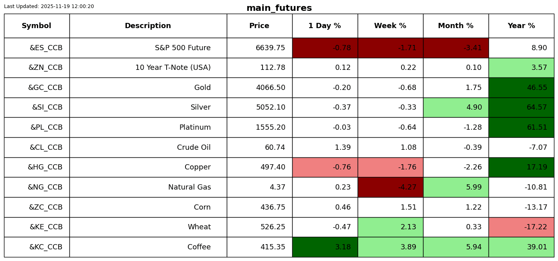558x261 pixels.
Task: Select the light red Wheat Year % cell
Action: 521,227
